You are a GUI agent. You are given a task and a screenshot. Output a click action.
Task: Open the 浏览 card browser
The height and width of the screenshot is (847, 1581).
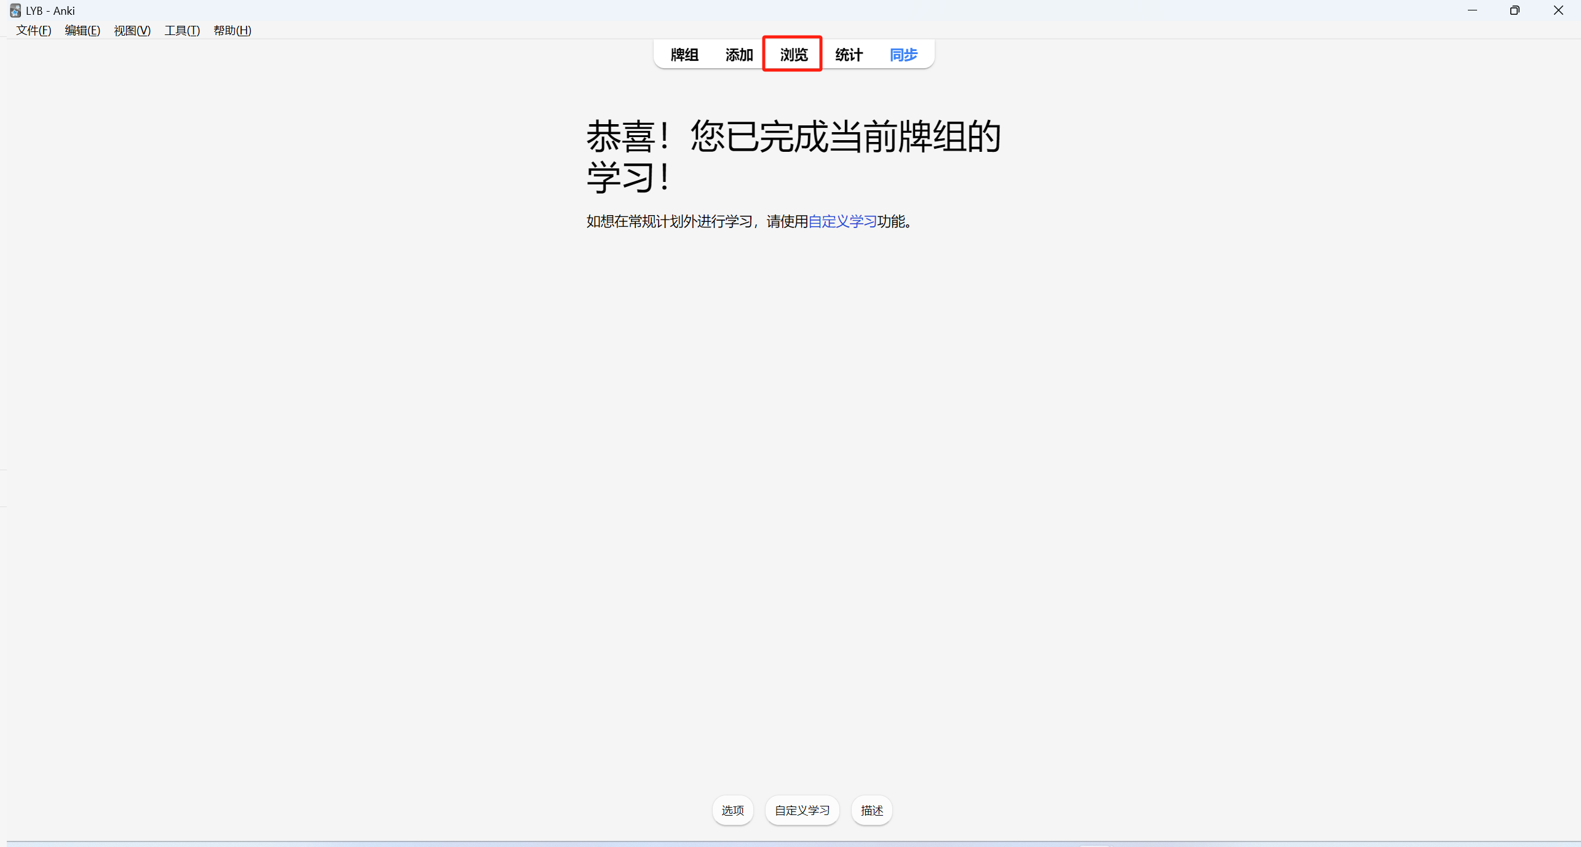click(x=793, y=55)
